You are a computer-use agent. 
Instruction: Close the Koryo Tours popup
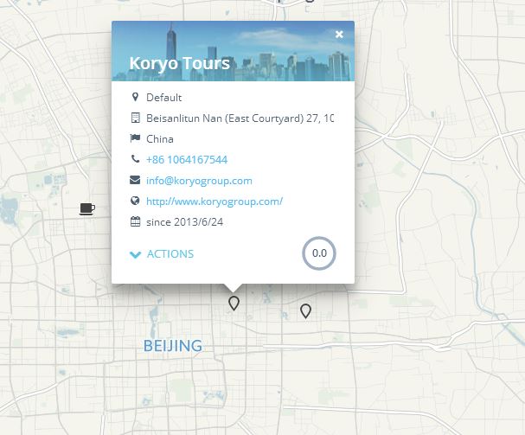(x=339, y=34)
